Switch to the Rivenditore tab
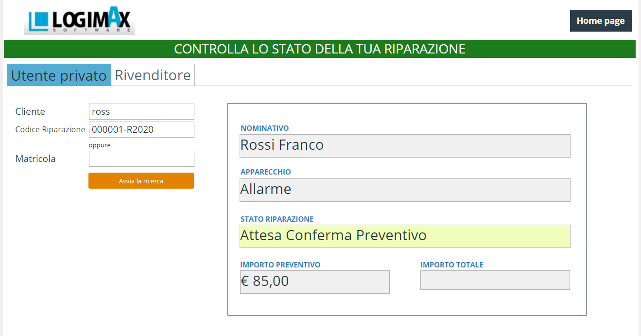 tap(153, 75)
